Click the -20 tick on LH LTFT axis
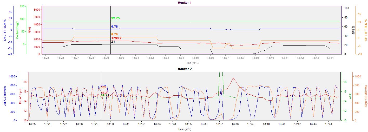The image size is (368, 132). [x=10, y=54]
